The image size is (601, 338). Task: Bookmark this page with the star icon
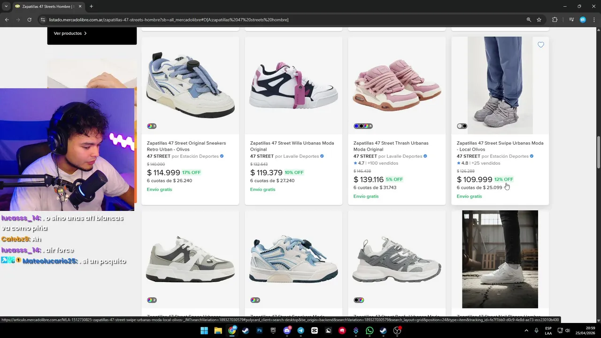(539, 20)
